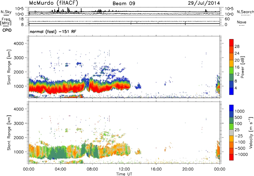This screenshot has height=176, width=254.
Task: Click the 'Power [dB]' colorbar title
Action: pos(242,67)
